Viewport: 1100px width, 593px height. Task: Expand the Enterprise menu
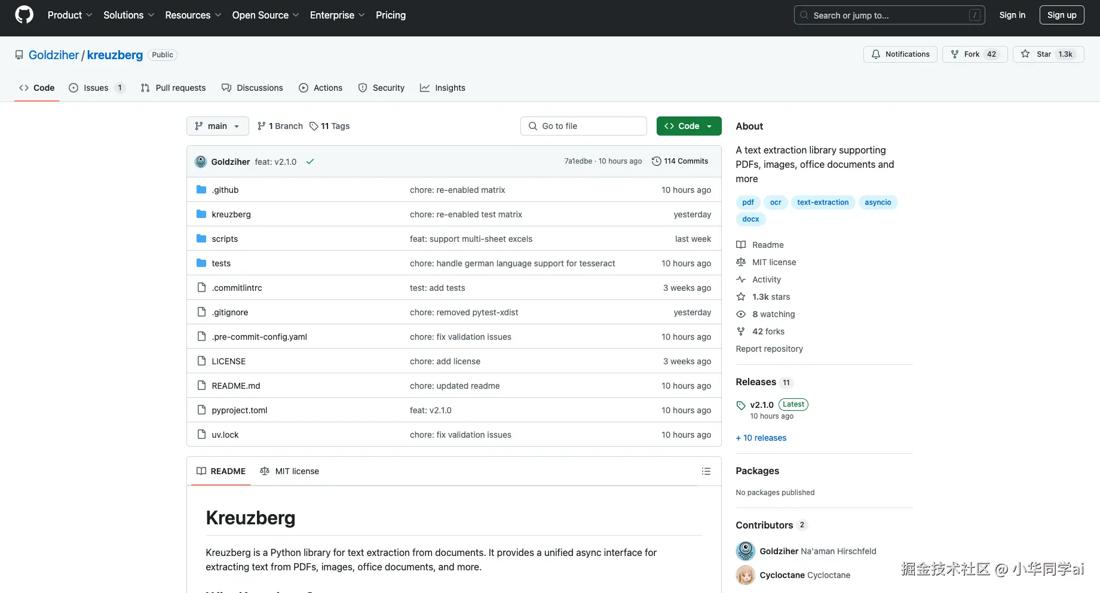coord(337,15)
